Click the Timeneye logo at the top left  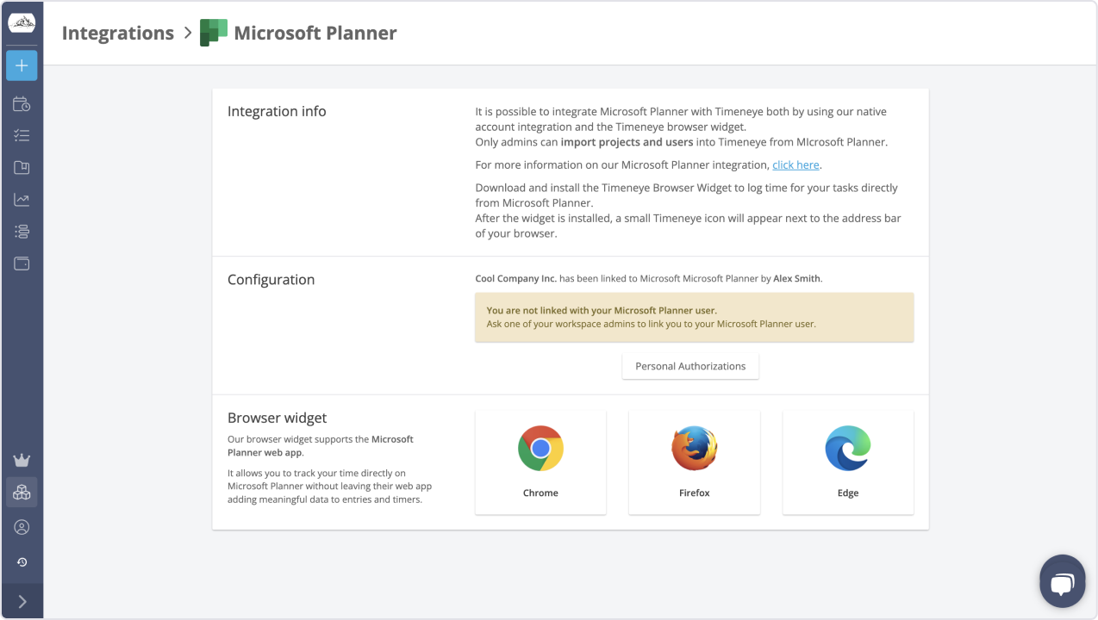pyautogui.click(x=21, y=24)
